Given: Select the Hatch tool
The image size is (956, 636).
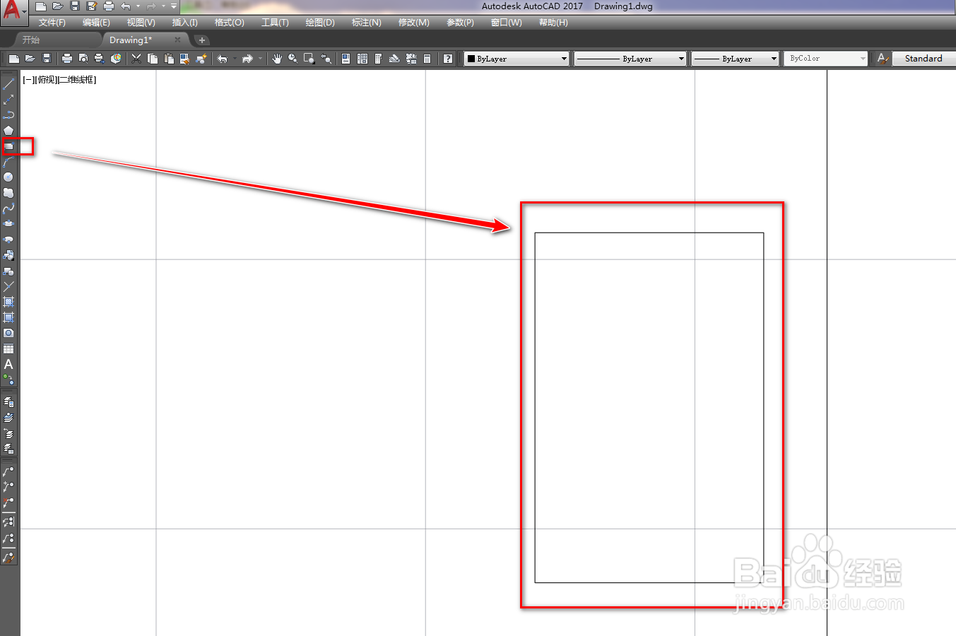Looking at the screenshot, I should tap(8, 302).
